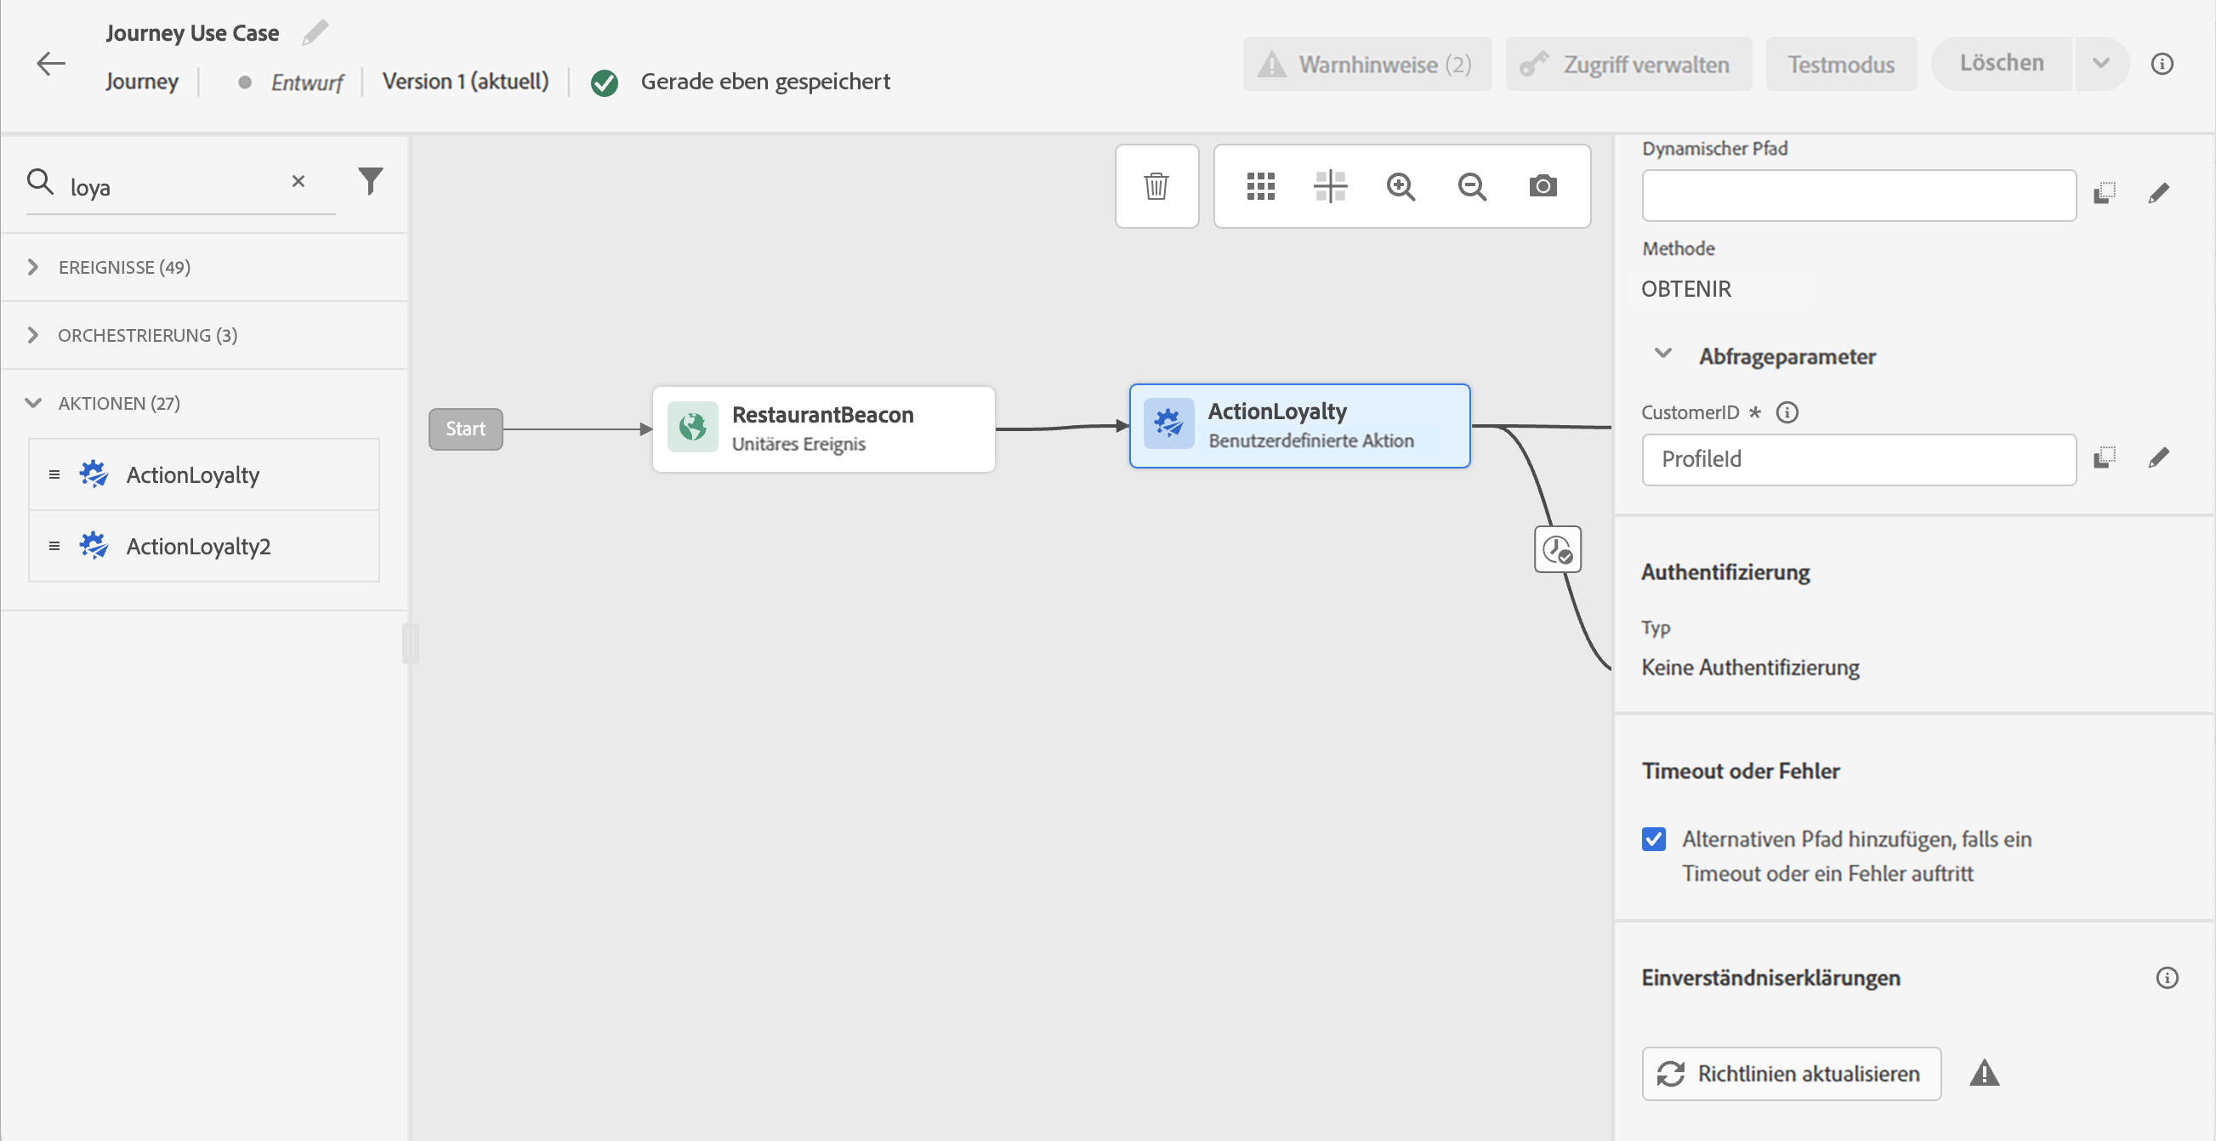Click the zoom out magnifier icon

coord(1472,185)
